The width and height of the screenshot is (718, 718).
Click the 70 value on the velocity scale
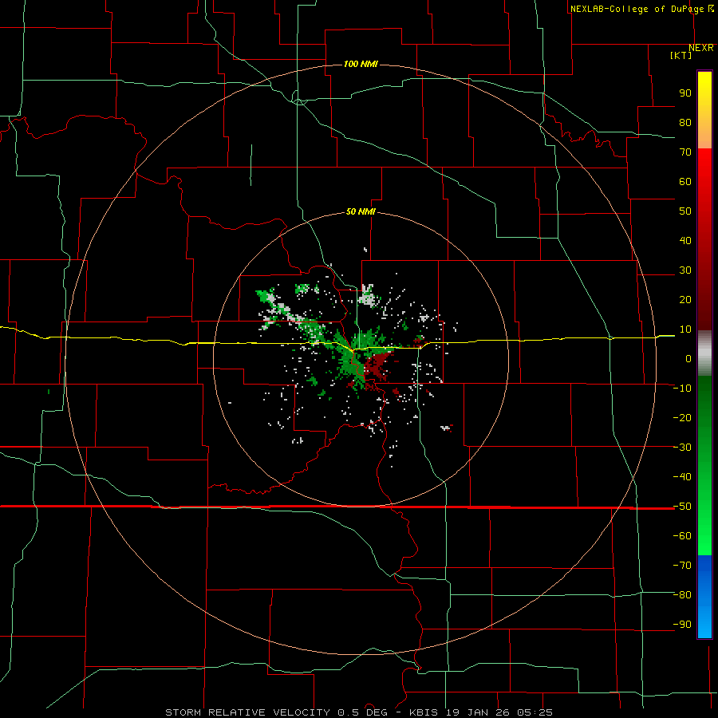pos(685,152)
